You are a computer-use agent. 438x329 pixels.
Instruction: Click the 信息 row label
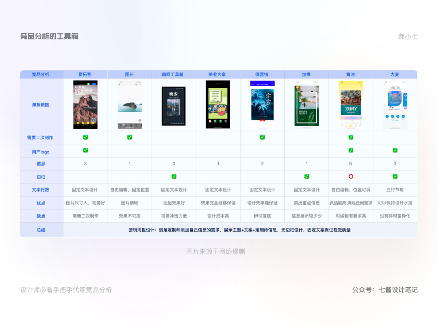tap(41, 164)
